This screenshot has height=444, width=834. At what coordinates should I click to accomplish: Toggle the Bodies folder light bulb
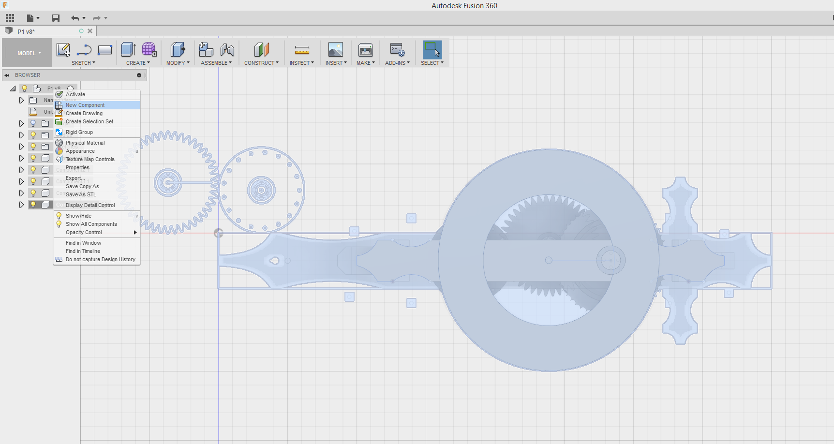coord(33,135)
